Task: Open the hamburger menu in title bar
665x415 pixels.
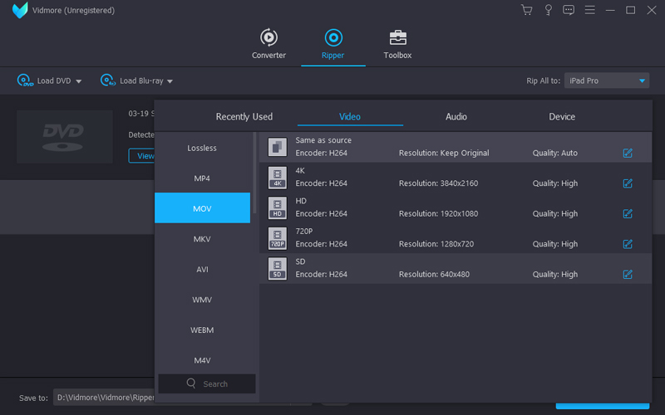Action: [x=589, y=10]
